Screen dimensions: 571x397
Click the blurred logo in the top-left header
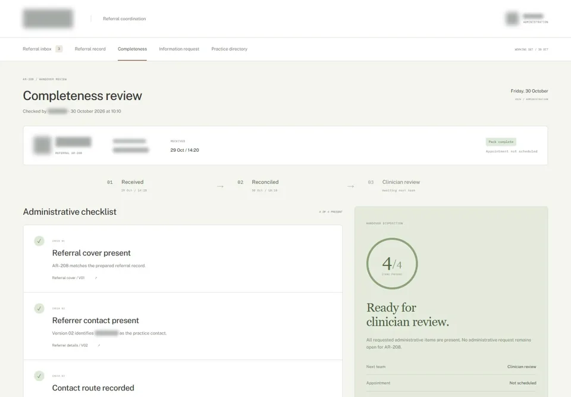click(48, 18)
